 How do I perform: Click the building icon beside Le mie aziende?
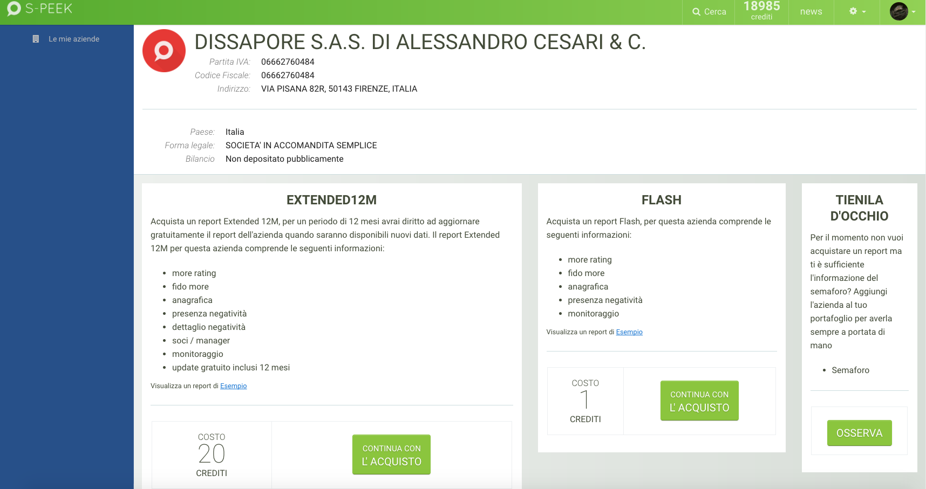pos(36,39)
